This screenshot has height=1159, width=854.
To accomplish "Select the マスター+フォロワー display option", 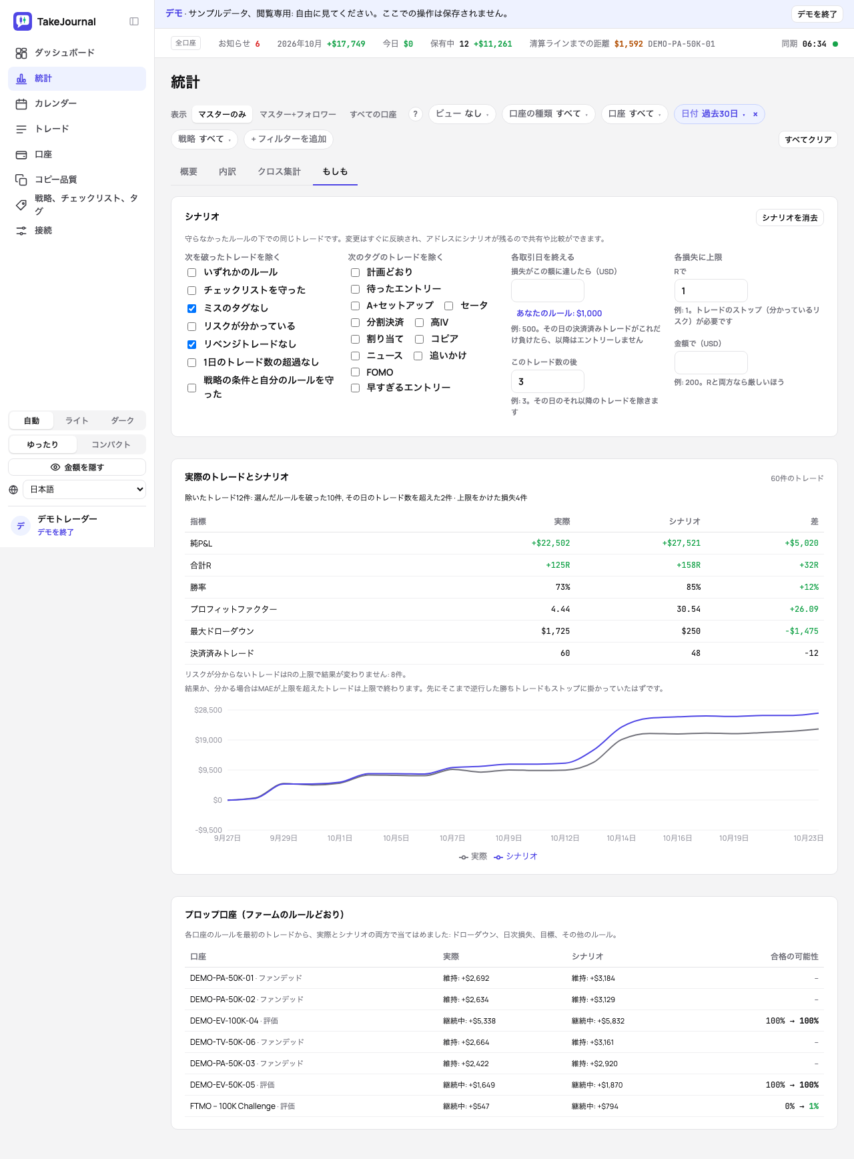I will tap(298, 114).
